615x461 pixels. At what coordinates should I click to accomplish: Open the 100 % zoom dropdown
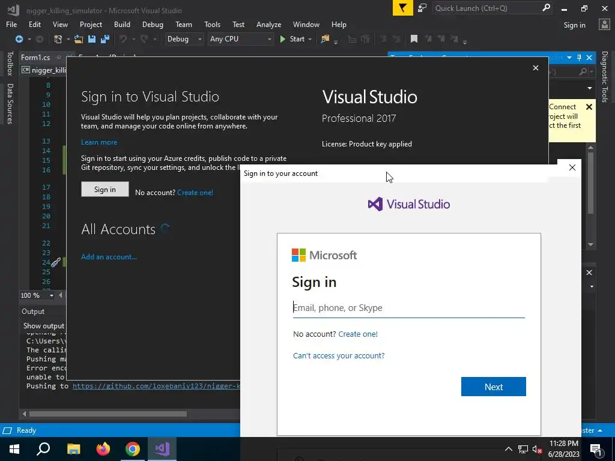coord(52,295)
